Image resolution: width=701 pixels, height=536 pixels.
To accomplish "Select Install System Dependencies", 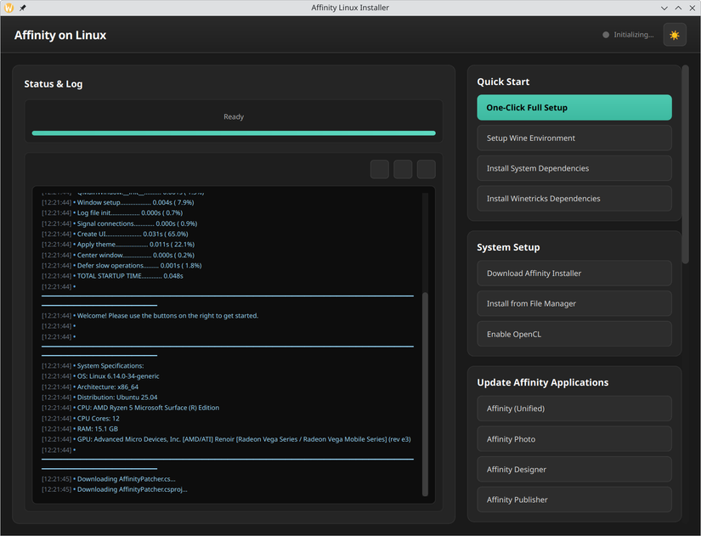I will [x=574, y=168].
